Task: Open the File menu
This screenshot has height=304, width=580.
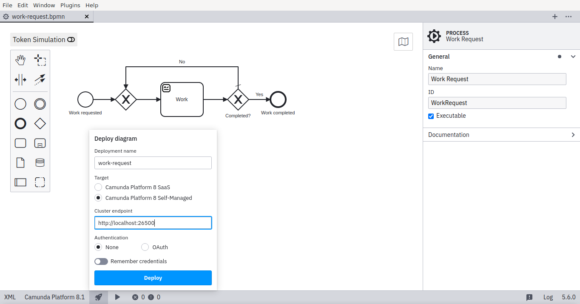Action: (7, 5)
